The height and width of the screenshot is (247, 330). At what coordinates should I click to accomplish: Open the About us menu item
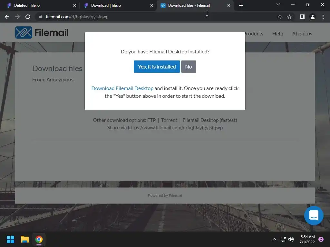(302, 33)
